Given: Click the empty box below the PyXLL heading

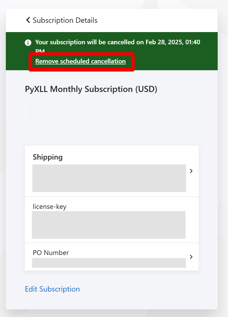Looking at the screenshot, I should click(102, 113).
